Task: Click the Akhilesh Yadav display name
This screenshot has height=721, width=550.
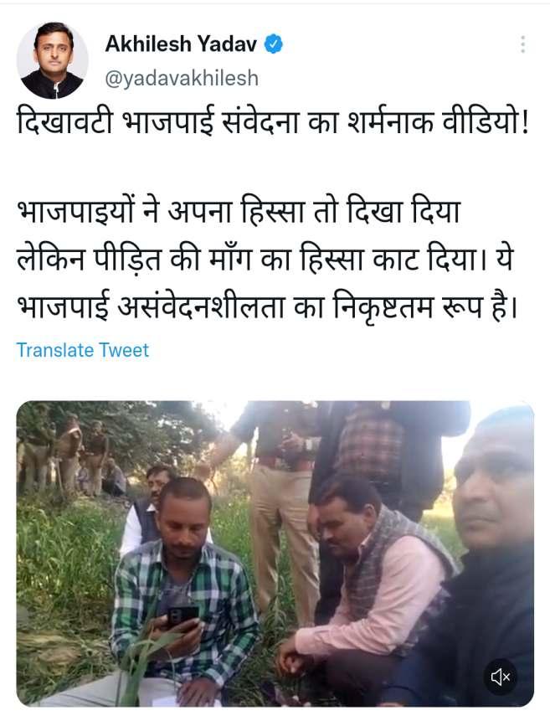Action: 181,44
